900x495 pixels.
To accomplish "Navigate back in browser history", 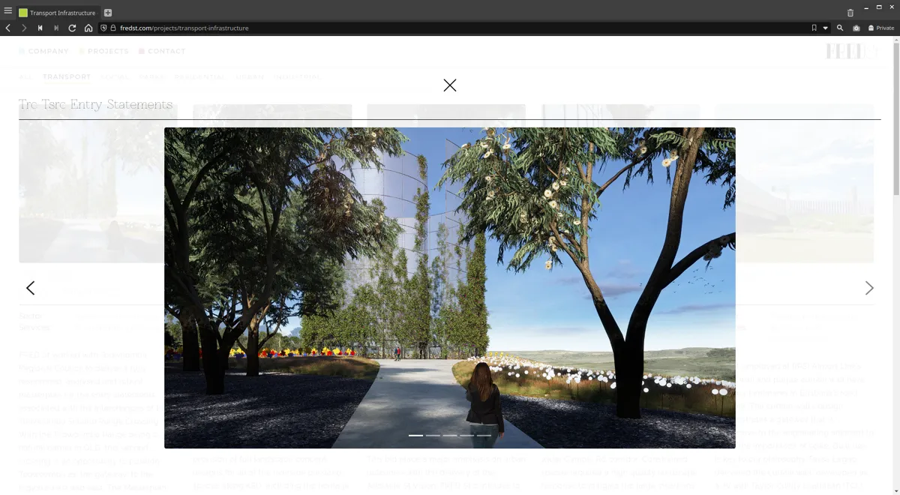I will tap(7, 28).
